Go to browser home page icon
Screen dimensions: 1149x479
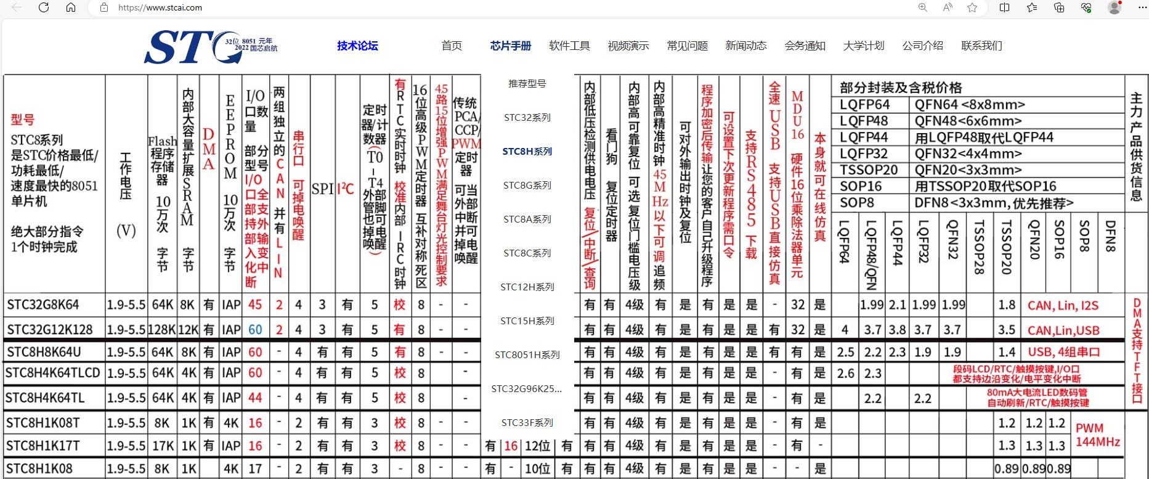[71, 7]
